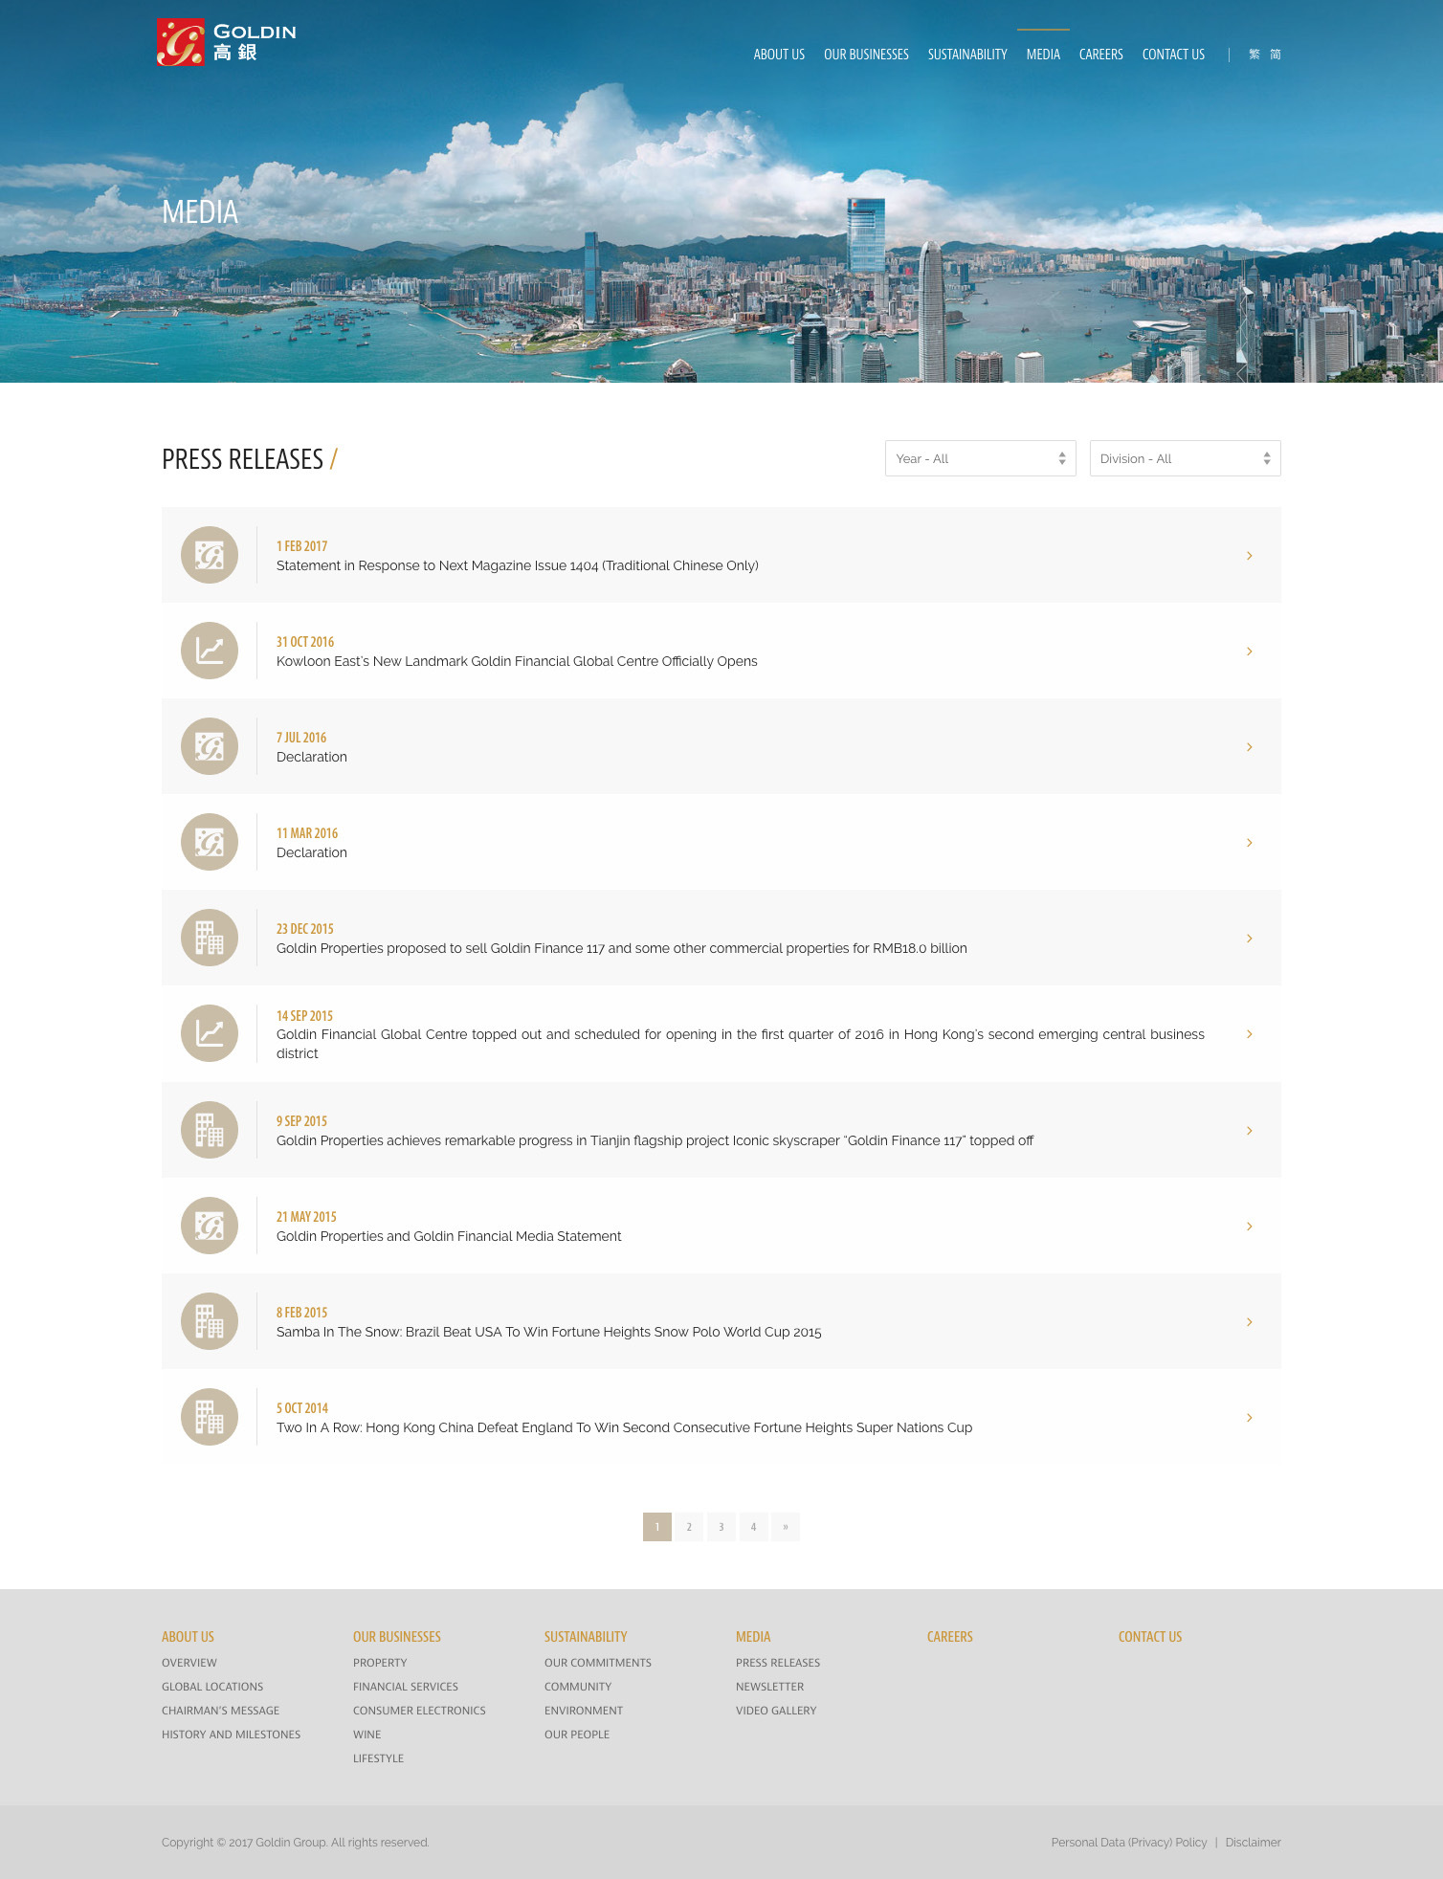Click Our People in the footer
This screenshot has width=1443, height=1879.
(577, 1735)
